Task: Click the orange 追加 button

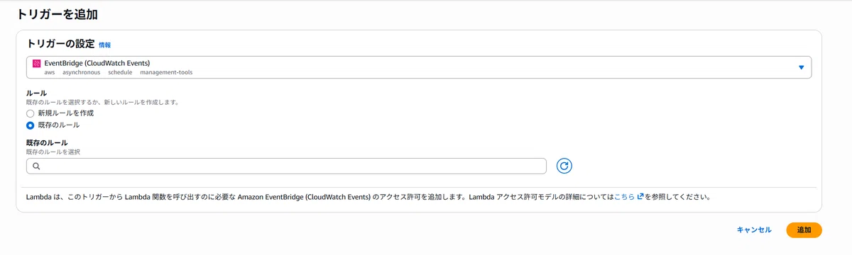Action: [x=804, y=230]
